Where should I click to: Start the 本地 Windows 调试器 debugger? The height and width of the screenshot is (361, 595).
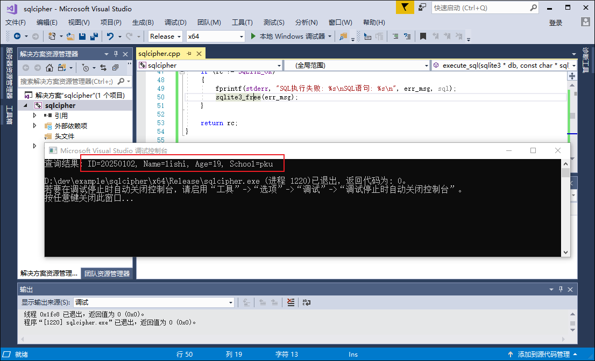(288, 37)
